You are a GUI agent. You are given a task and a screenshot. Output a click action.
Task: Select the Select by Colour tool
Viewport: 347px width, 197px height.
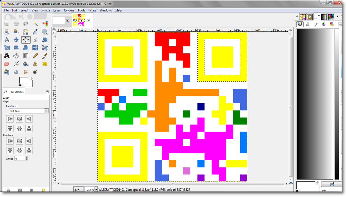point(45,24)
